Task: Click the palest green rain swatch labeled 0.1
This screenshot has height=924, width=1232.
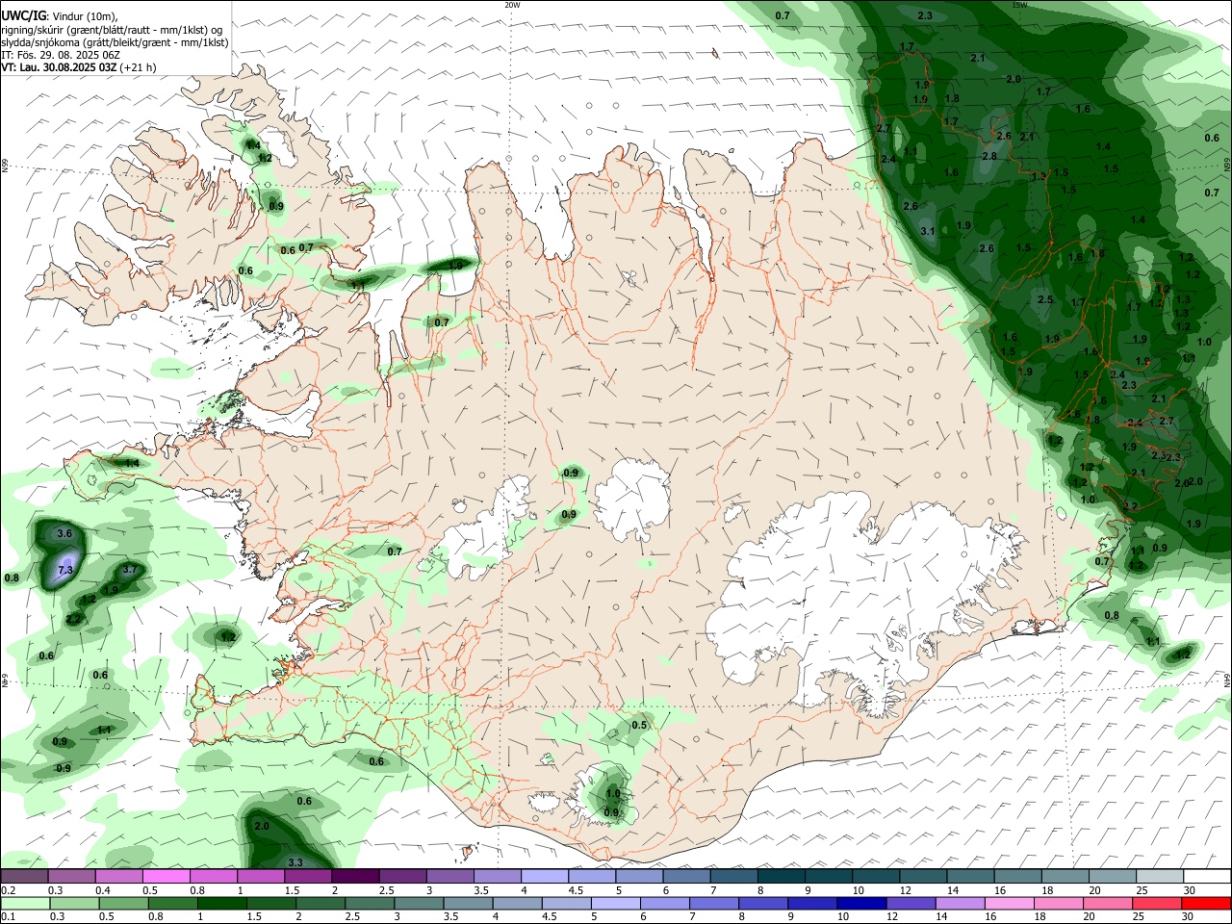Action: pos(25,903)
